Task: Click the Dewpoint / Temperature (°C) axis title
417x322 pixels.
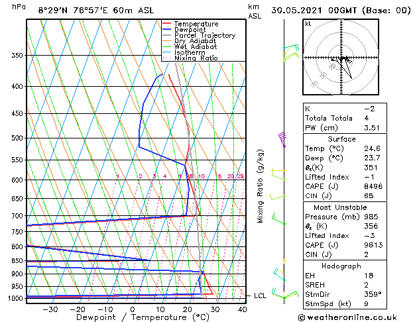Action: pos(143,317)
